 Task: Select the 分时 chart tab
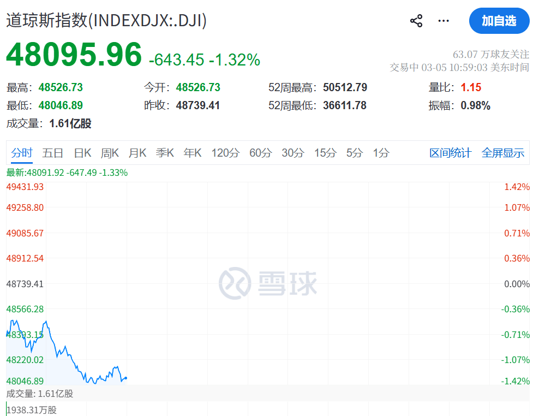21,153
